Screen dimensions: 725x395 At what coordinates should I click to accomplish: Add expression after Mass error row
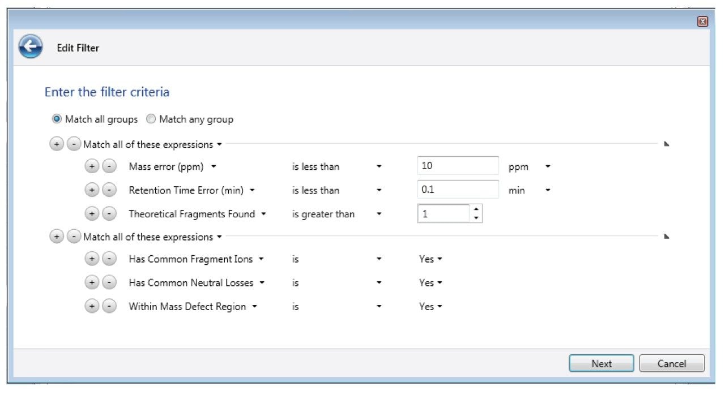click(92, 166)
